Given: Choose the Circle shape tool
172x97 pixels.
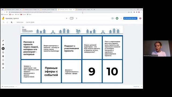Looking at the screenshot, I should [3, 60].
